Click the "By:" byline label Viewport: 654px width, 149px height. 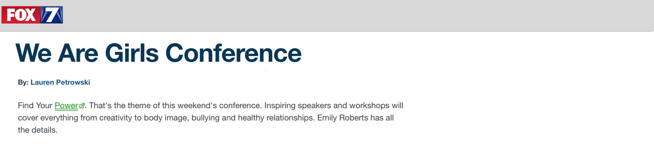23,82
